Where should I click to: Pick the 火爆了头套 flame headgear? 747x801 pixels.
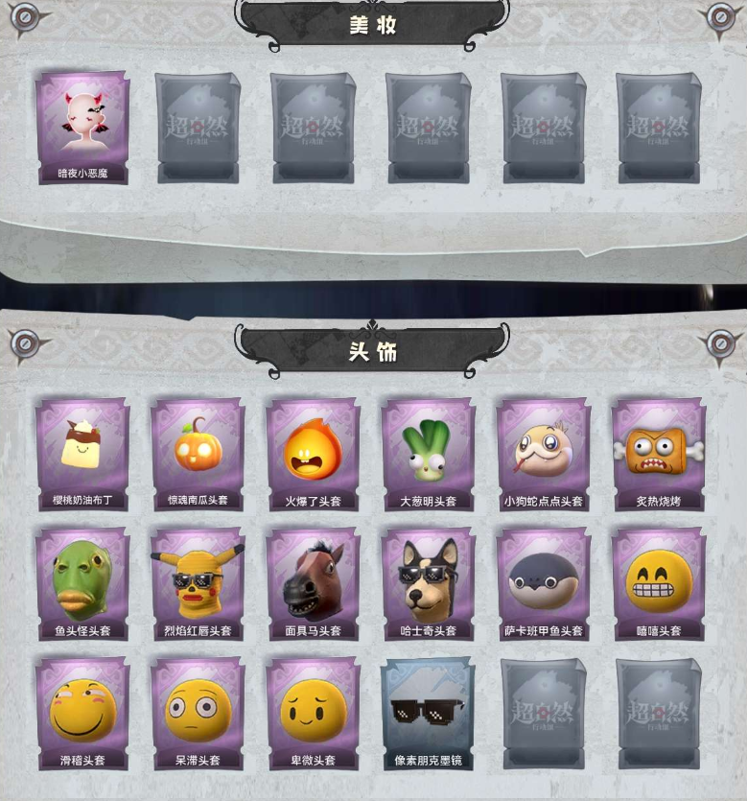[x=313, y=455]
